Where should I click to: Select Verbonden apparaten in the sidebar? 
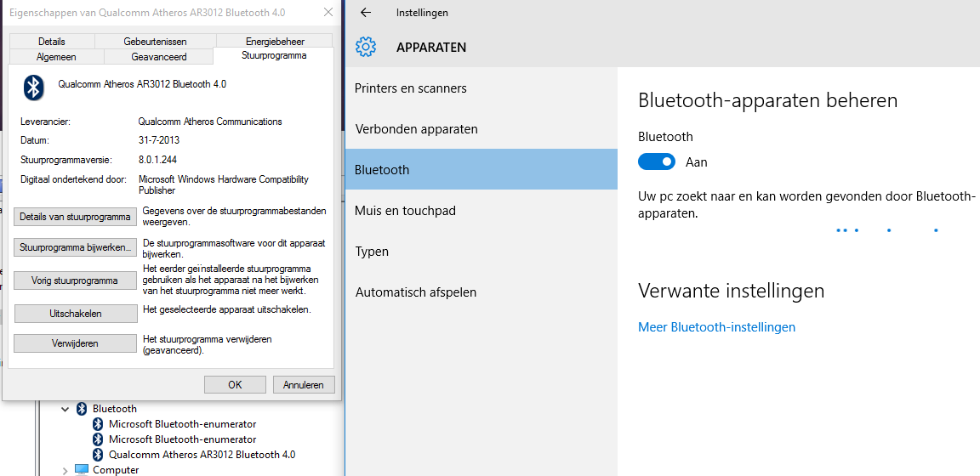(481, 128)
